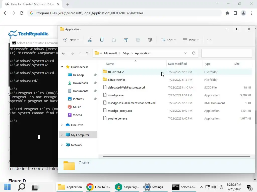Close the How to Uninstall Microsoft Edge tab

(58, 4)
